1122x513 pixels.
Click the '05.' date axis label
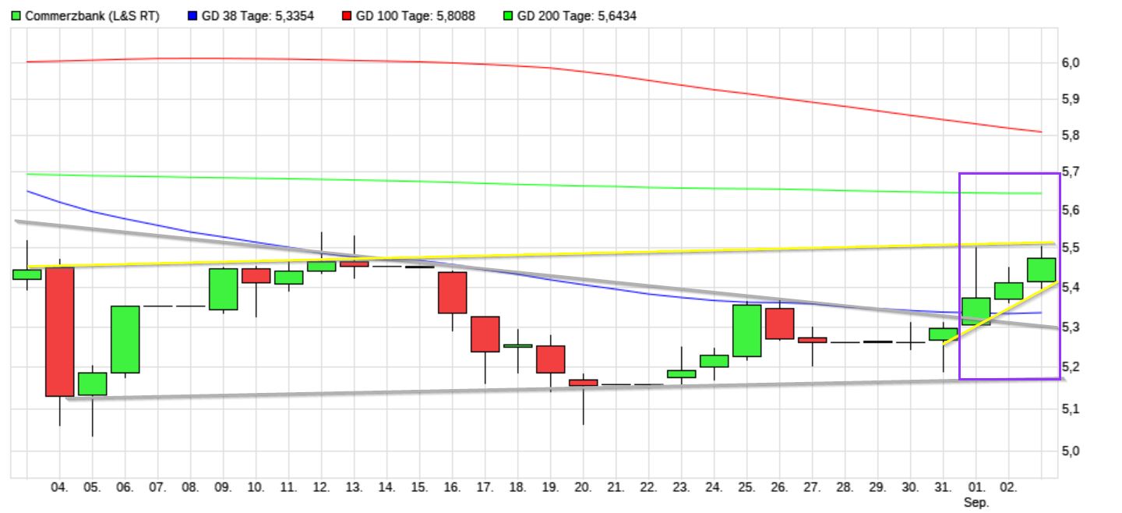[x=92, y=488]
